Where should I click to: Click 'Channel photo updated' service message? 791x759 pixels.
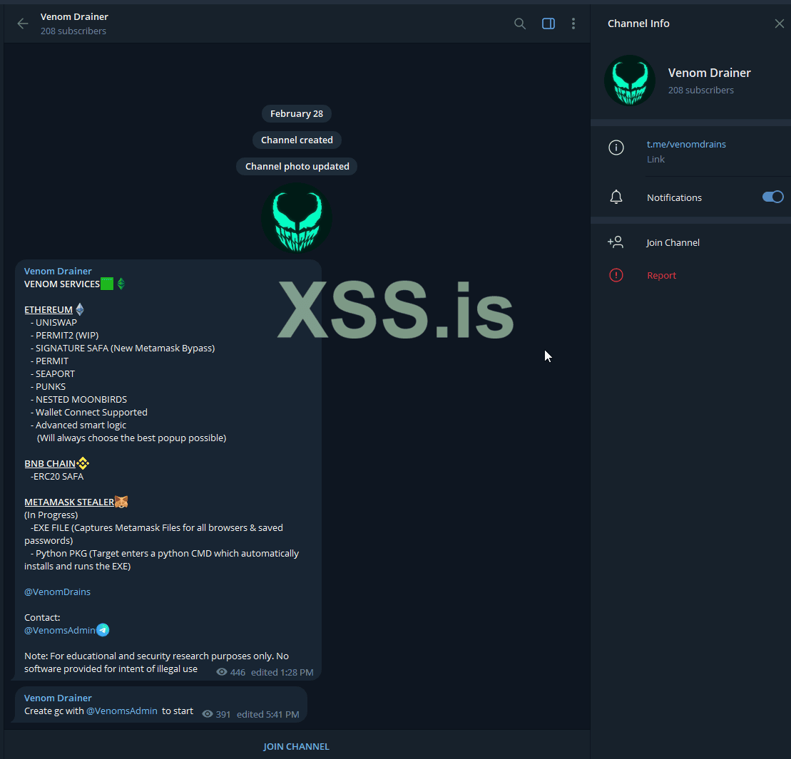point(297,166)
